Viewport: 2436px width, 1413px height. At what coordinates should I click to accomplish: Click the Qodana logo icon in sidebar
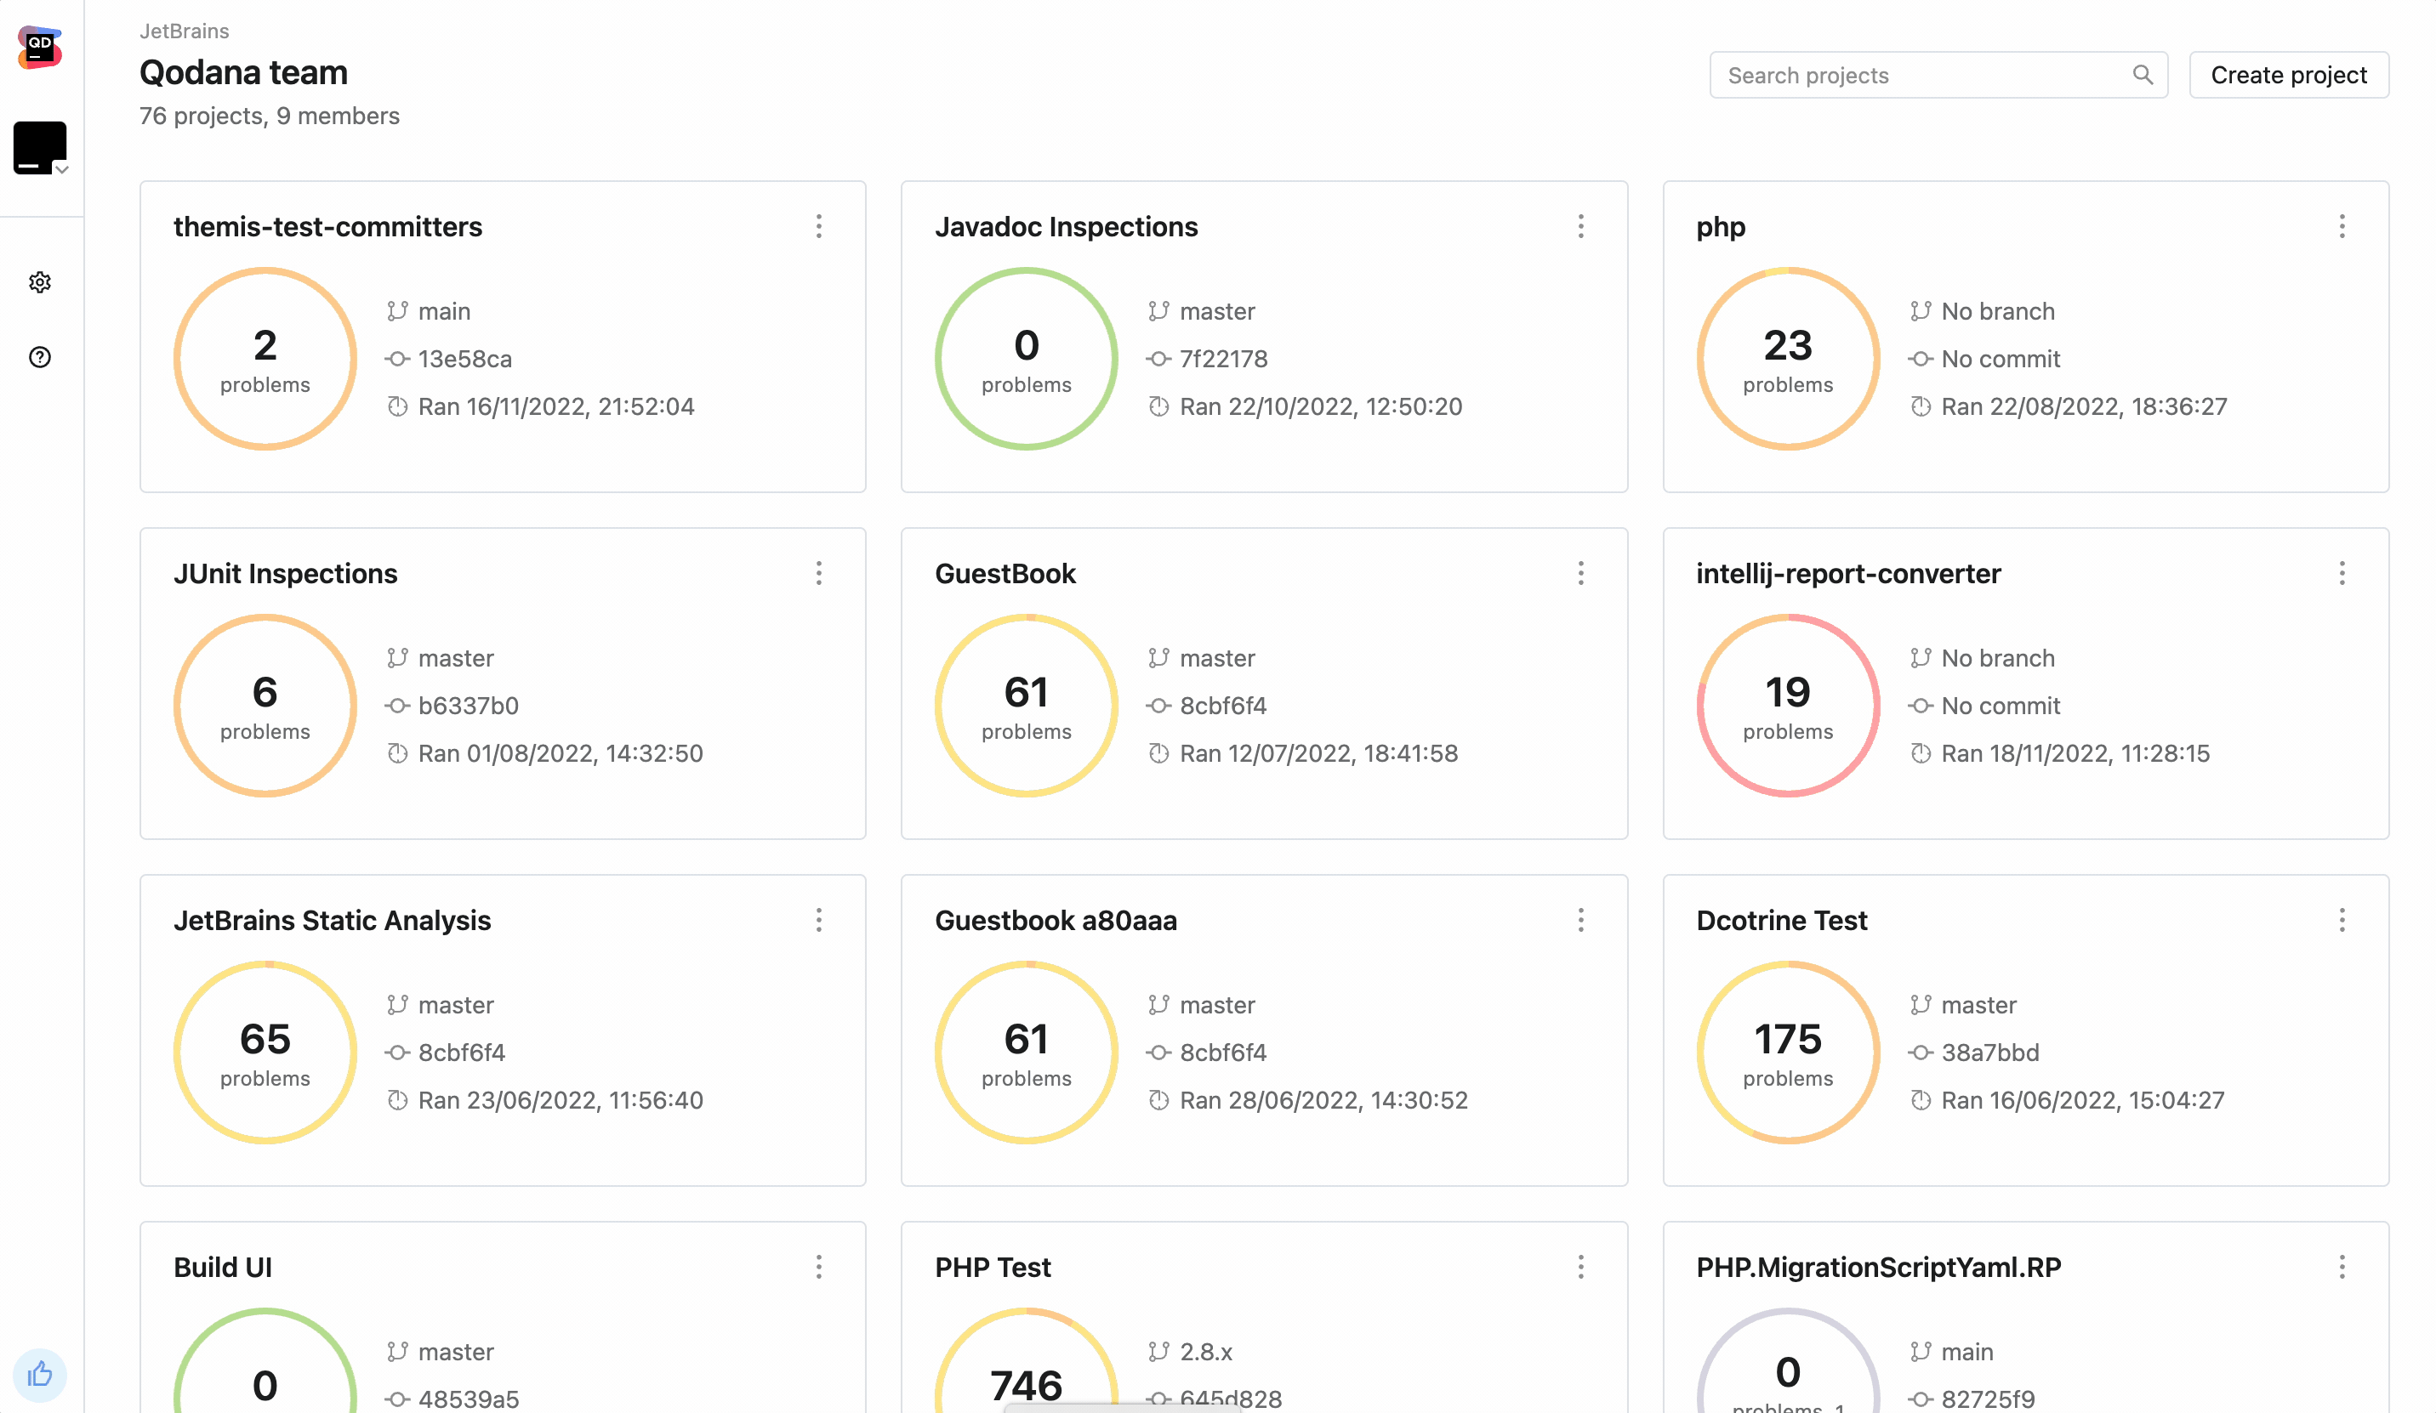coord(40,47)
